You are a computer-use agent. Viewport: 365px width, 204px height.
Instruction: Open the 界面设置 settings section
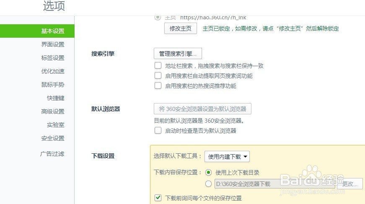coord(53,44)
